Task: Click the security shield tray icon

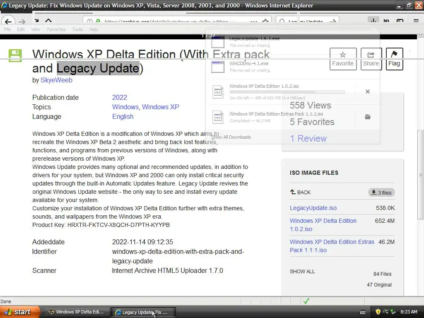Action: (378, 312)
